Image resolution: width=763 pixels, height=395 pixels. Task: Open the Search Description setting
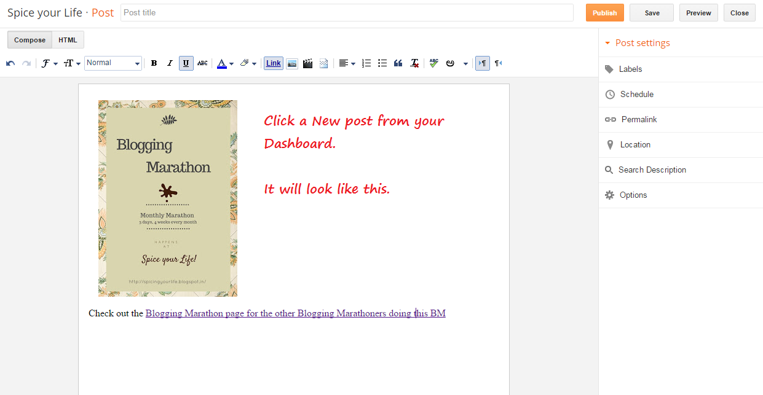681,170
